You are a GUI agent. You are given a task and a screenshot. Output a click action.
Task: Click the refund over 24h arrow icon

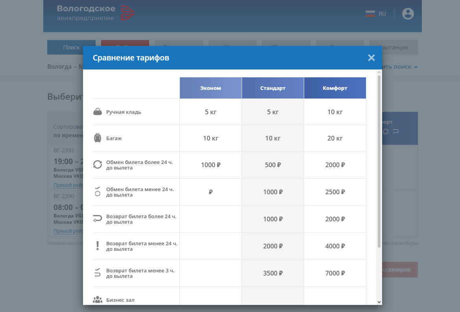(98, 219)
